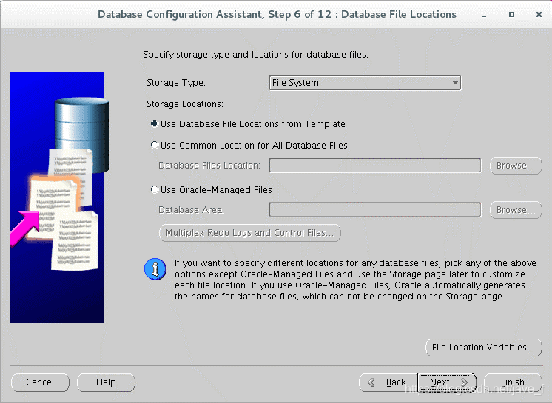Minimize the Database Configuration Assistant window
This screenshot has width=552, height=403.
coord(485,15)
